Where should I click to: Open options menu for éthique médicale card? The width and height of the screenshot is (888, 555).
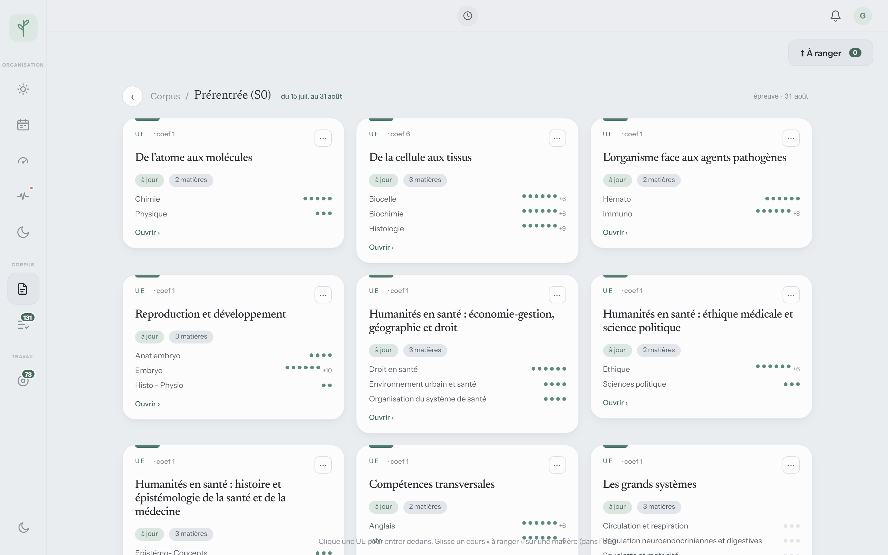tap(791, 295)
